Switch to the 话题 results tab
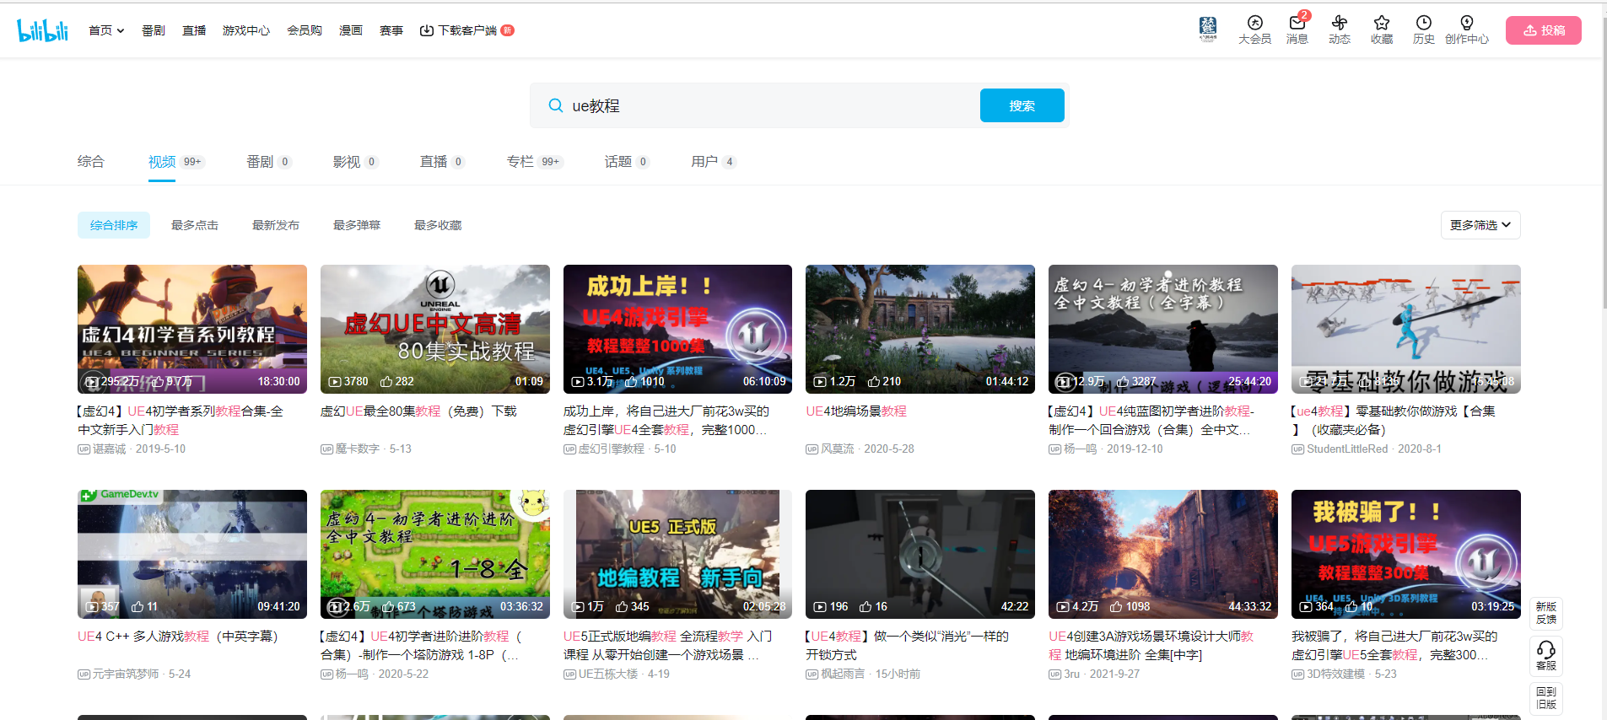Viewport: 1607px width, 720px height. point(627,161)
